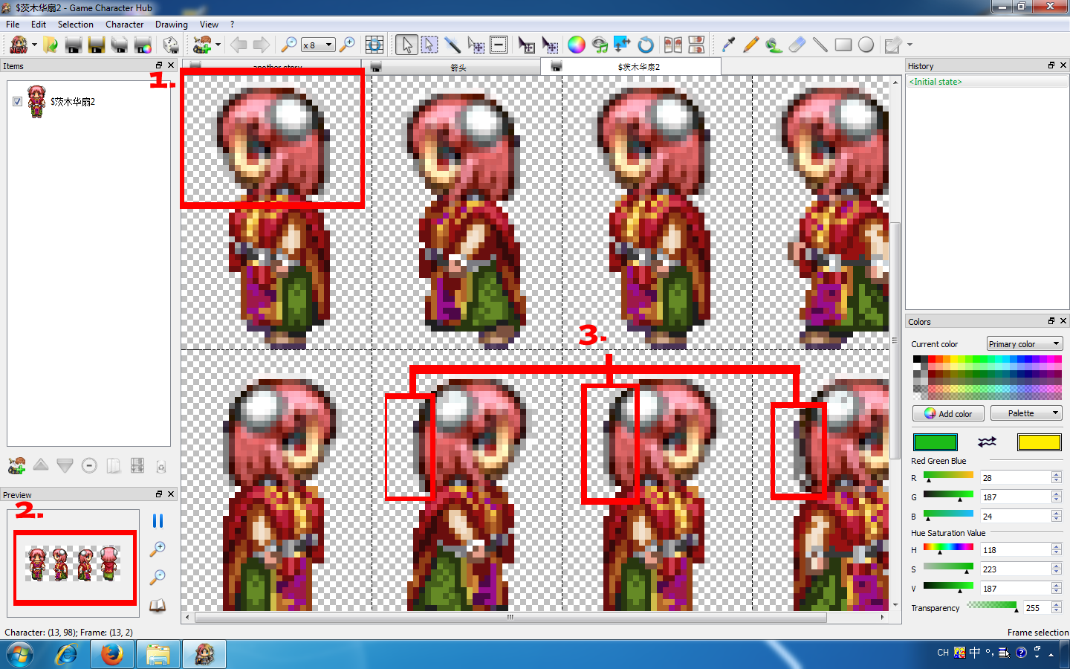Viewport: 1070px width, 669px height.
Task: Expand the NEW character dropdown arrow
Action: [34, 45]
